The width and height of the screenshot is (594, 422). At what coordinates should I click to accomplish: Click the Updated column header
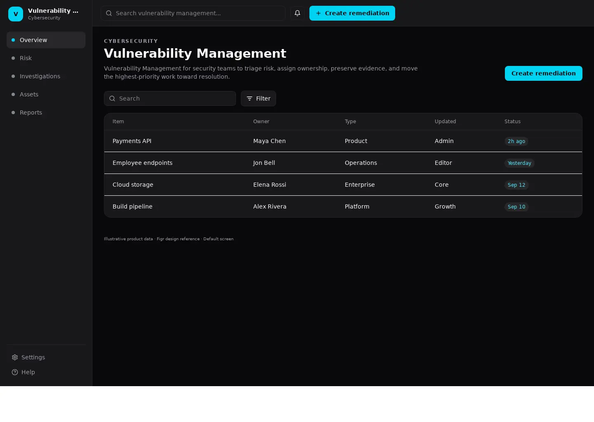(445, 122)
